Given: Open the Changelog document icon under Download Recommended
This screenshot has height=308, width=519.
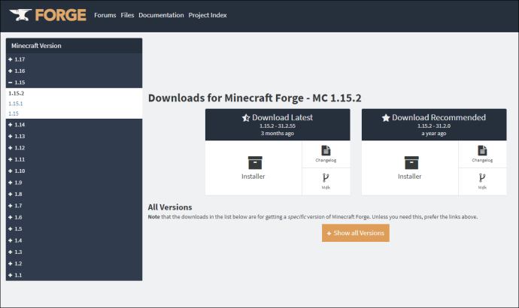Looking at the screenshot, I should point(482,150).
